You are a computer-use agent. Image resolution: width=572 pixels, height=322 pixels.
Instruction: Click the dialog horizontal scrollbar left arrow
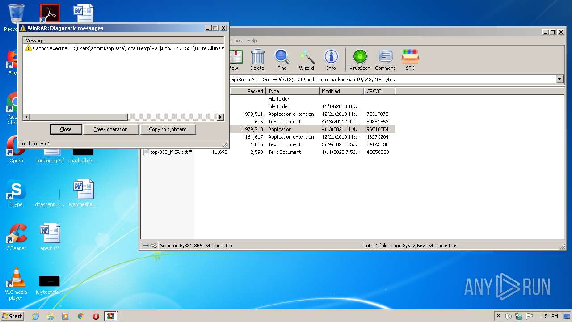tap(27, 117)
